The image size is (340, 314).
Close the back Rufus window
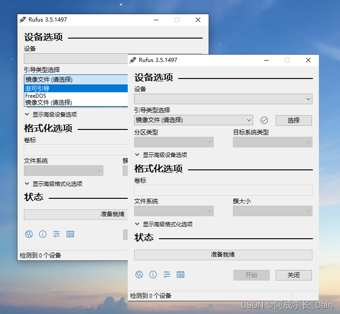coord(198,20)
